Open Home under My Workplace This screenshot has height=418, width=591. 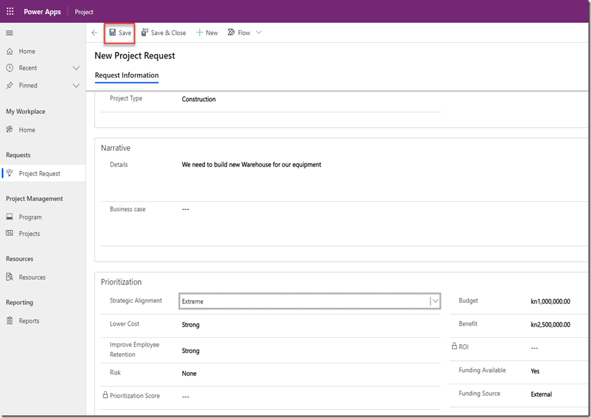point(27,130)
